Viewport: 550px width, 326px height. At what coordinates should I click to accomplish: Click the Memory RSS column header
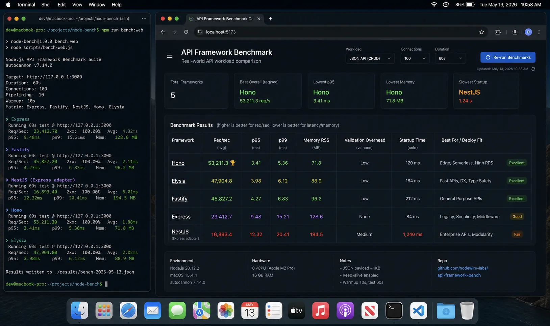pos(316,143)
